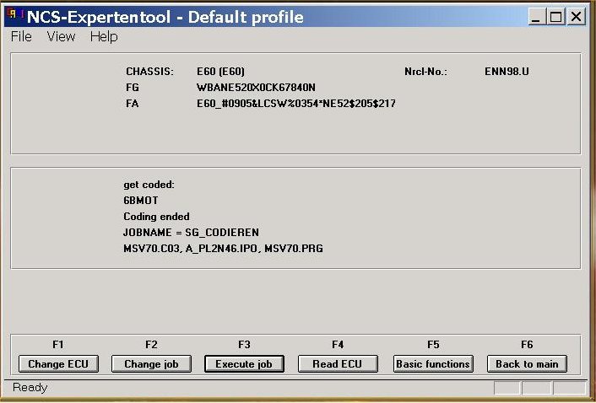Open the File menu
The image size is (596, 403).
[x=21, y=37]
